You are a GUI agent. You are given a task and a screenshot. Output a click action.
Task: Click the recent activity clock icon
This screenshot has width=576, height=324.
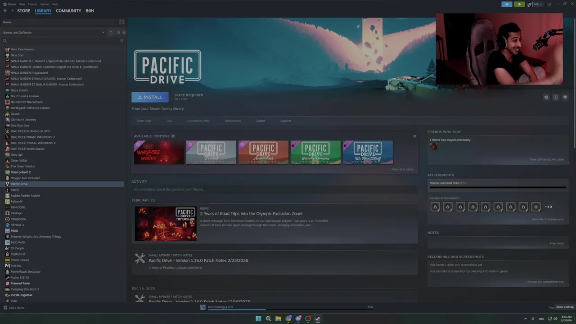[118, 32]
